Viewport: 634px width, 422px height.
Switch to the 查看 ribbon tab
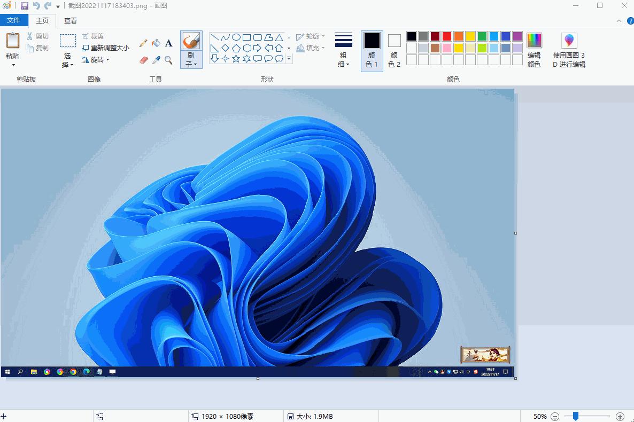tap(70, 20)
